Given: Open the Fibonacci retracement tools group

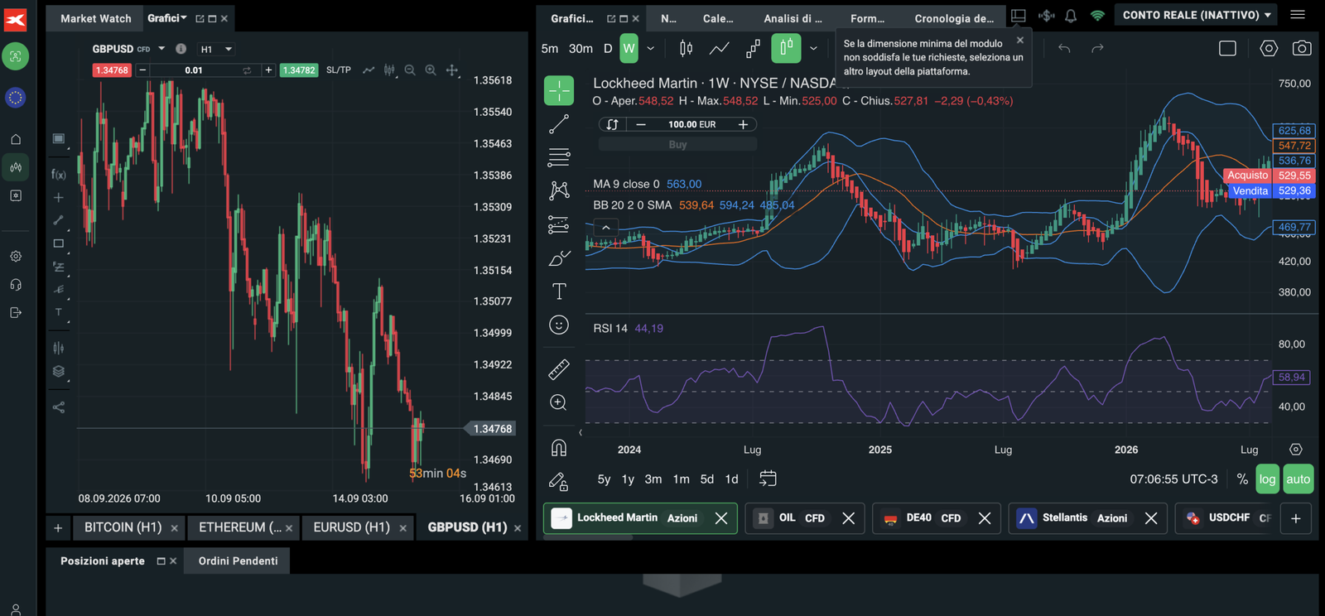Looking at the screenshot, I should coord(559,157).
